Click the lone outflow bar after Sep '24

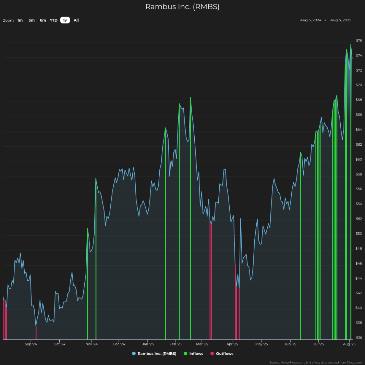tap(36, 333)
